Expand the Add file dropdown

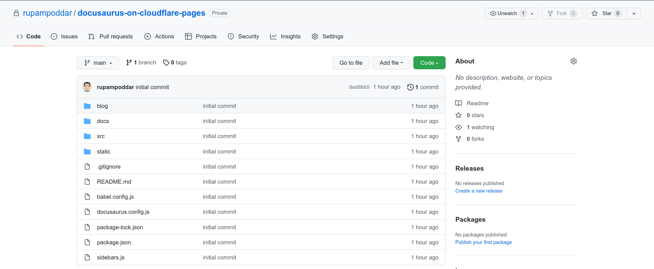pos(391,63)
